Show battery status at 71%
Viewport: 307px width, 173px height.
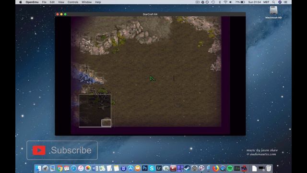(240, 2)
